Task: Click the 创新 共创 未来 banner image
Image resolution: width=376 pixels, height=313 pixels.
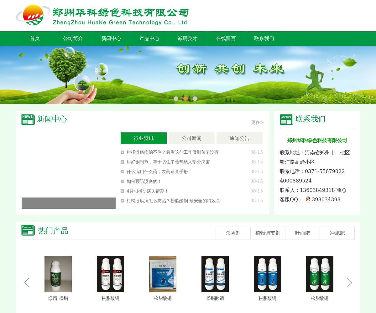Action: pos(188,75)
